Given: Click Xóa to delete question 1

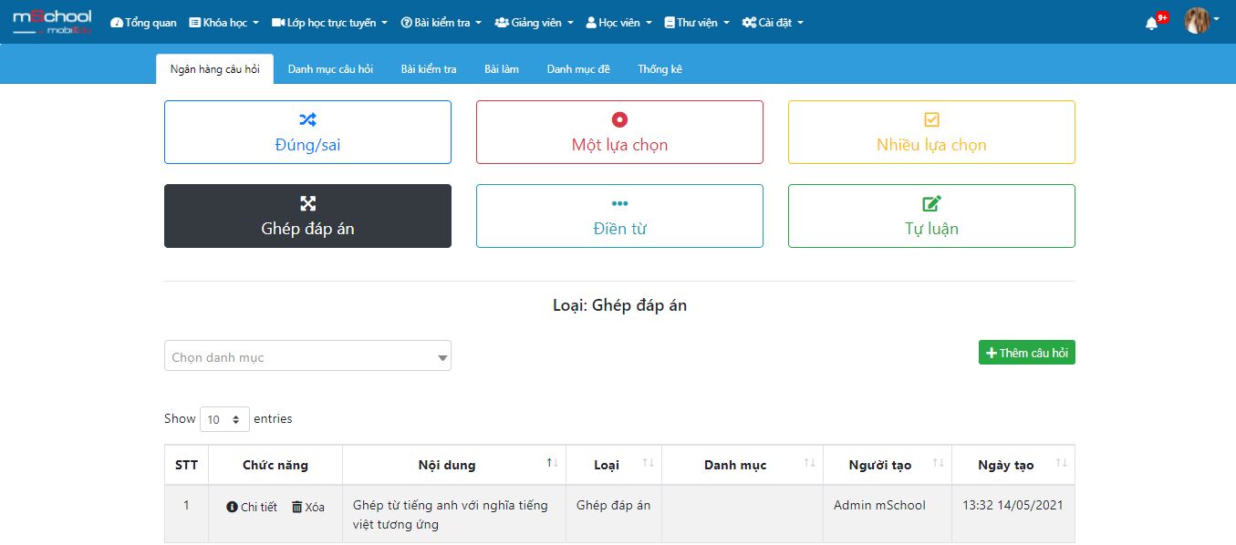Looking at the screenshot, I should coord(308,507).
